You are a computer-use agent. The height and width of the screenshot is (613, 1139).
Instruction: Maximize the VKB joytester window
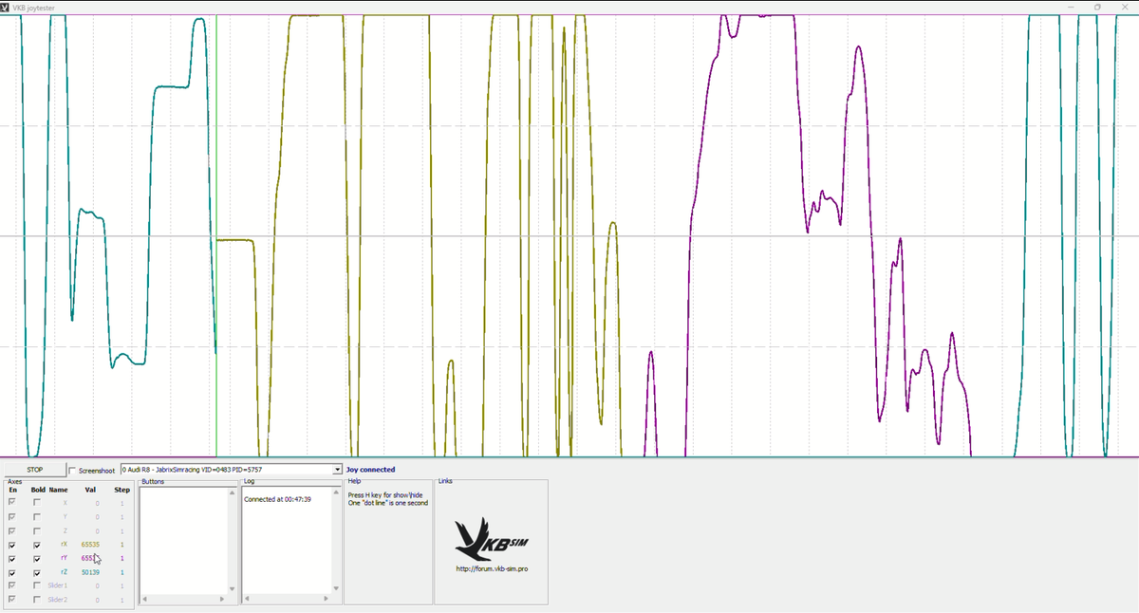1097,7
